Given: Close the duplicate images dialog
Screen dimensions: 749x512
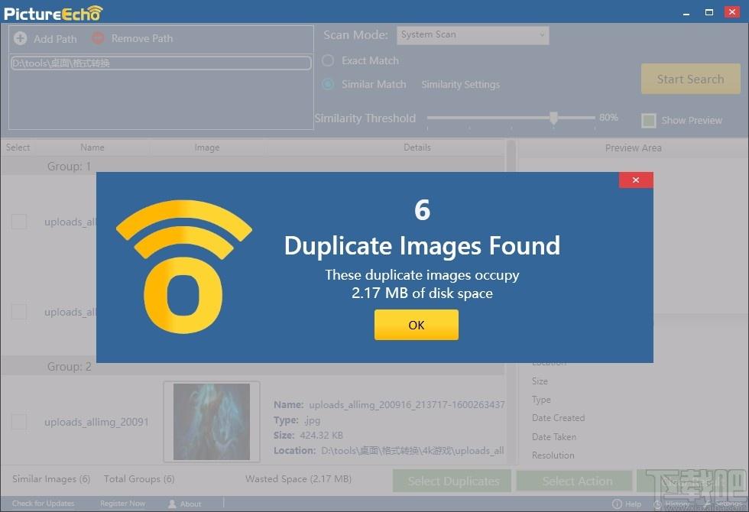Looking at the screenshot, I should coord(636,180).
